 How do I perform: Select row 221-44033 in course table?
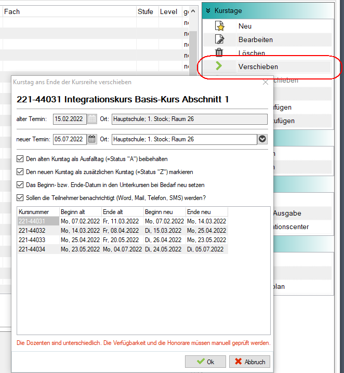123,240
